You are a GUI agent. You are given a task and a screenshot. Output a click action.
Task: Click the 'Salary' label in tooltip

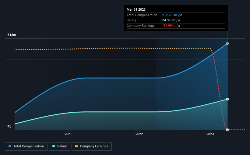(131, 20)
